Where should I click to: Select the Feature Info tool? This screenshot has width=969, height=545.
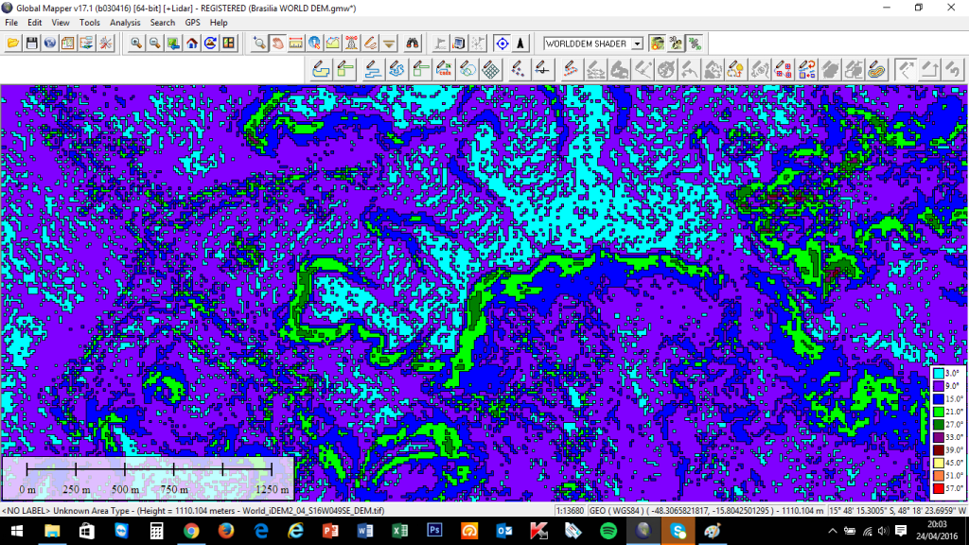coord(313,43)
